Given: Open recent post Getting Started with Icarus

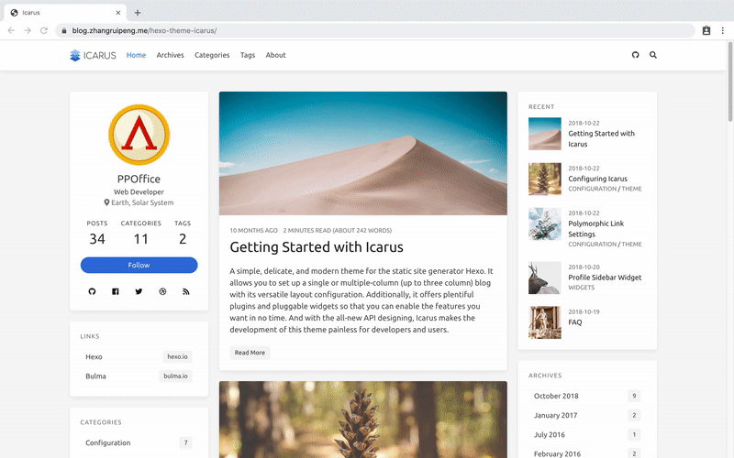Looking at the screenshot, I should (x=602, y=139).
